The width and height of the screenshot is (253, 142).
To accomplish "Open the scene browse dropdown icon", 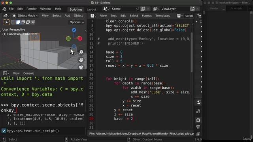I will (x=106, y=9).
